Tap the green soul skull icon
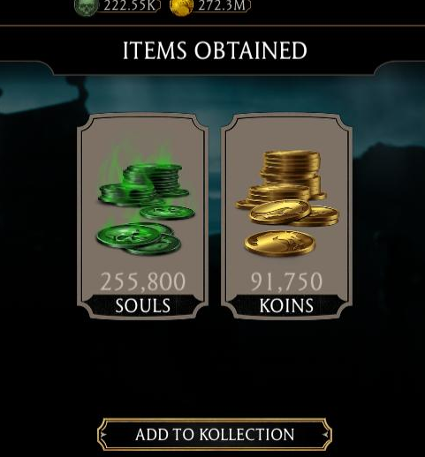This screenshot has width=425, height=457. tap(86, 7)
